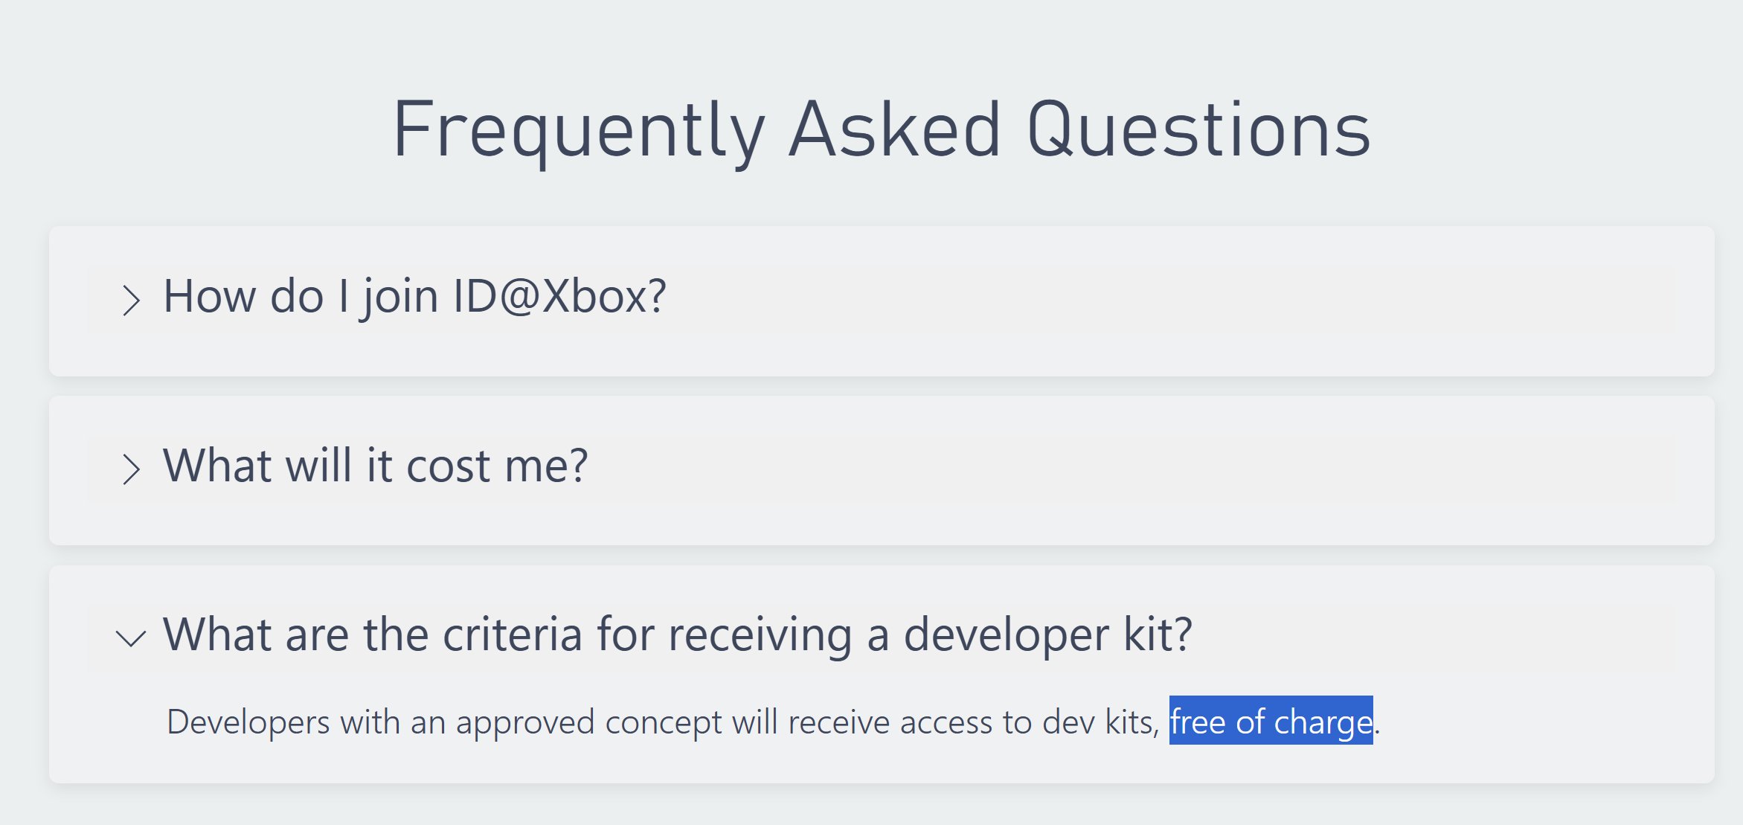
Task: Click the words "dev kits" in the answer
Action: point(1099,722)
